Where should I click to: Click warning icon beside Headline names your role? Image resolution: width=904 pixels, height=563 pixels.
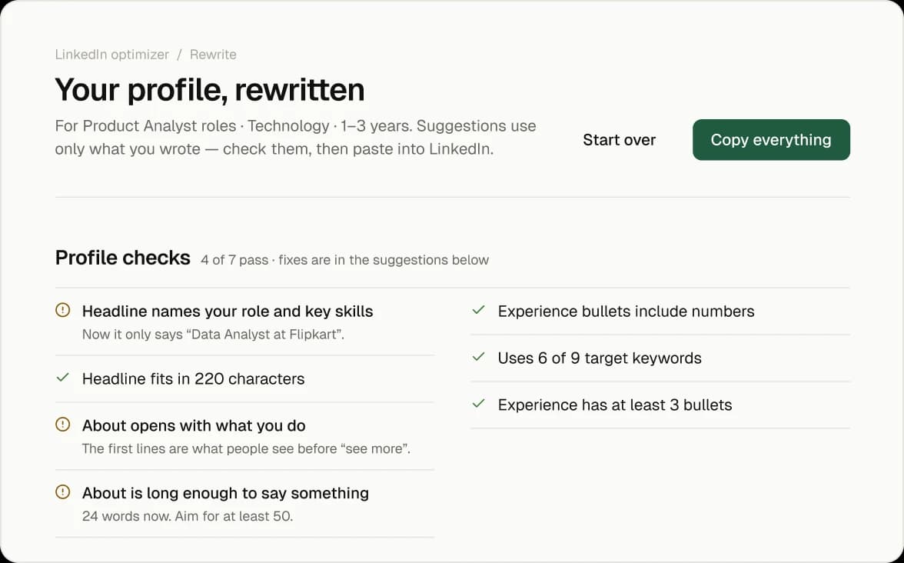point(62,311)
